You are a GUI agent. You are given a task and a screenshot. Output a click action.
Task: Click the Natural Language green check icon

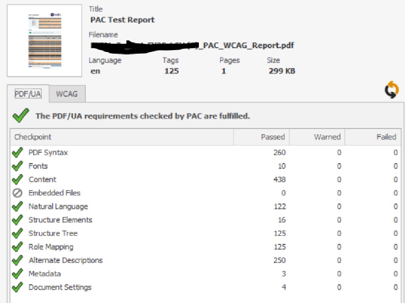tap(17, 206)
